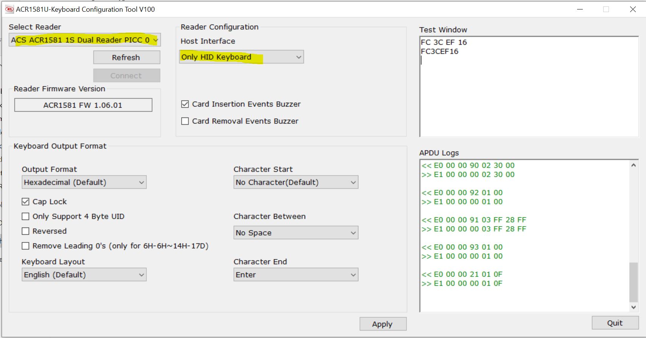Apply the keyboard configuration
This screenshot has height=338, width=646.
[383, 324]
